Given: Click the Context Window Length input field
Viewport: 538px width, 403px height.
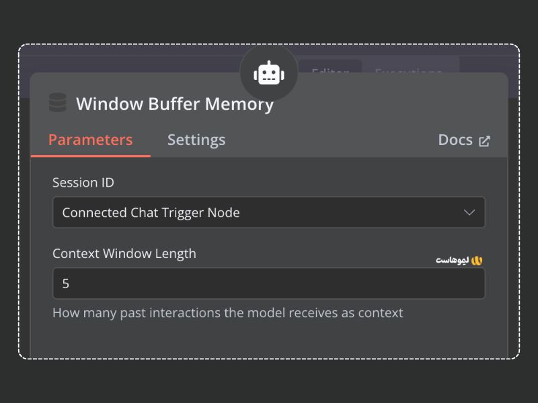Looking at the screenshot, I should click(x=268, y=283).
